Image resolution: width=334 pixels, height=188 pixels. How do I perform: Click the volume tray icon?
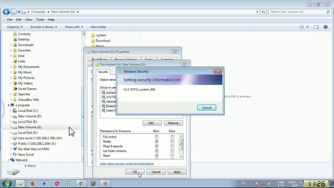[269, 184]
